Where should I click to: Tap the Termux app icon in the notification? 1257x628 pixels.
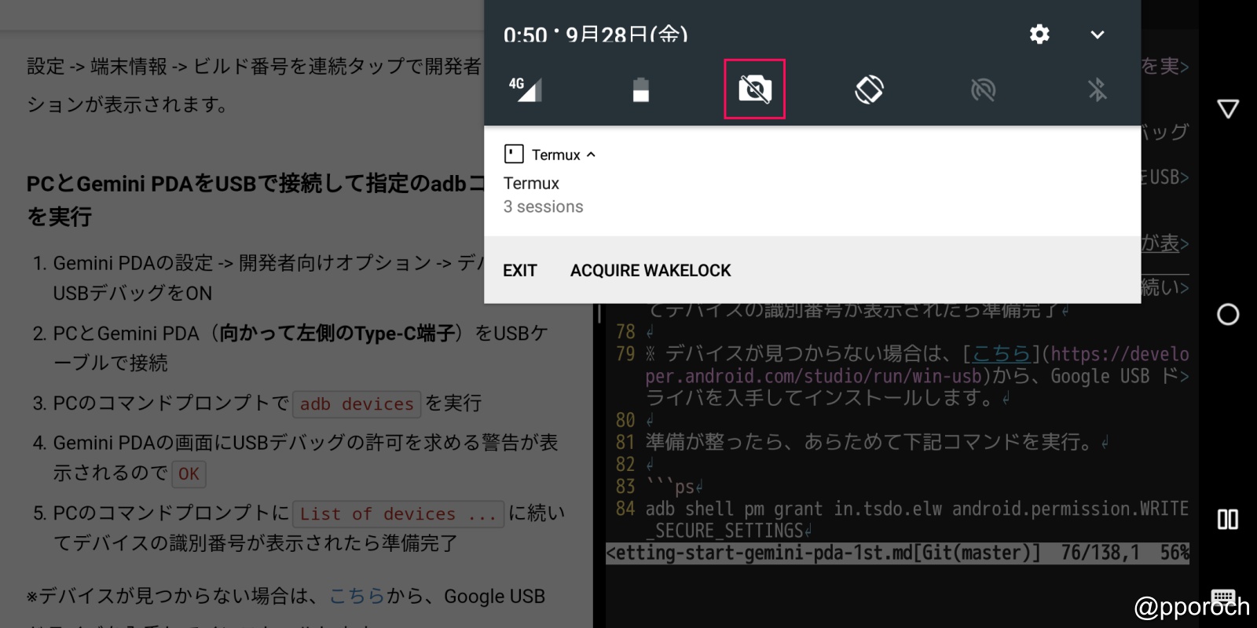click(514, 154)
